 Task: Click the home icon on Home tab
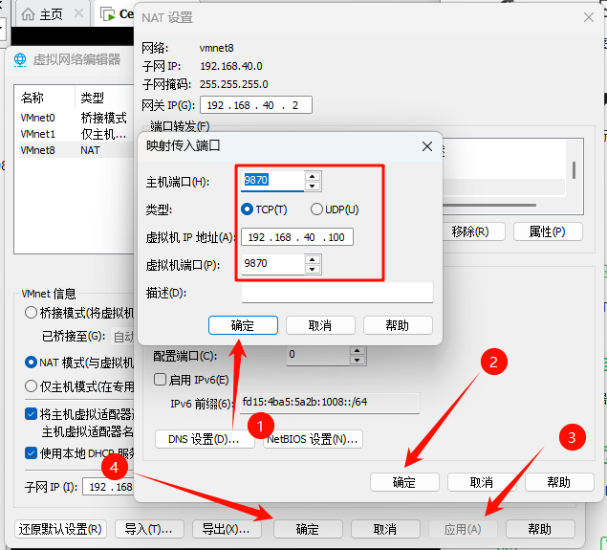click(28, 14)
